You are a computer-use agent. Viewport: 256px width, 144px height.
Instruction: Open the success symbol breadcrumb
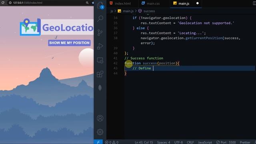click(147, 11)
